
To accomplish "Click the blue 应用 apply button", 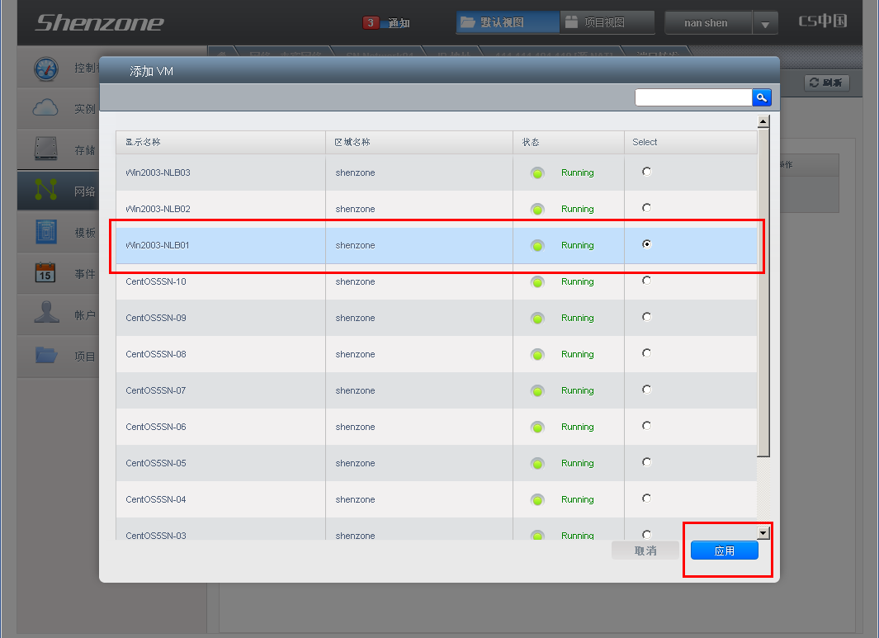I will pos(724,551).
